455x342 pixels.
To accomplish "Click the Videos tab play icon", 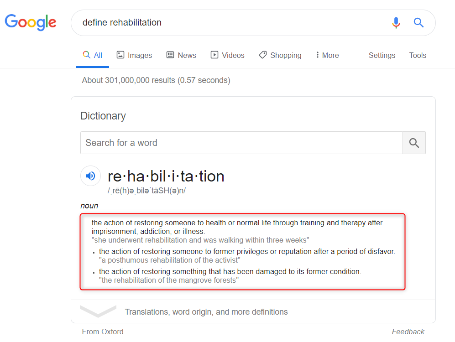I will pos(214,55).
